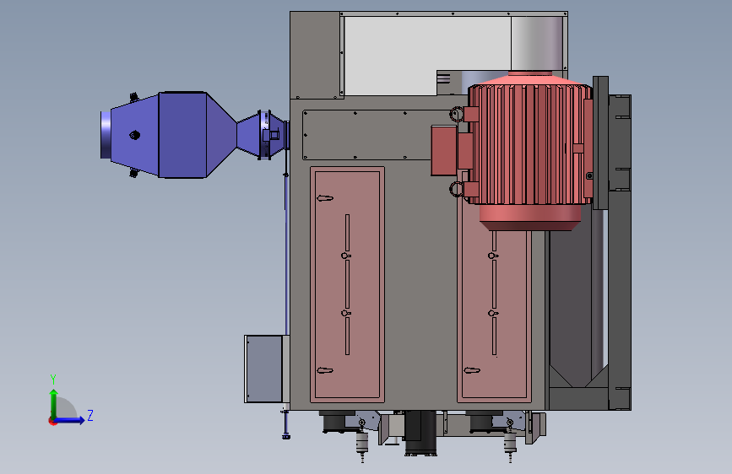732x474 pixels.
Task: Select the dark gray support frame on the right
Action: (x=620, y=252)
